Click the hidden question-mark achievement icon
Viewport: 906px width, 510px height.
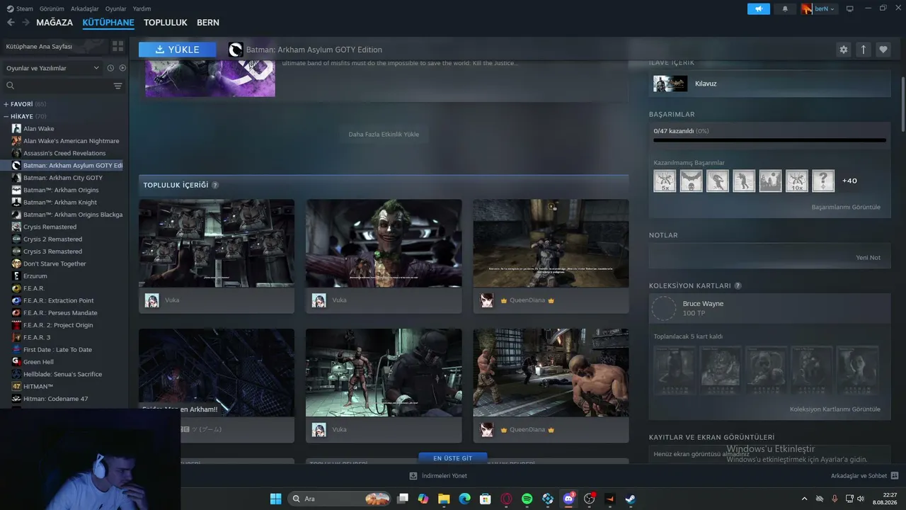coord(823,181)
